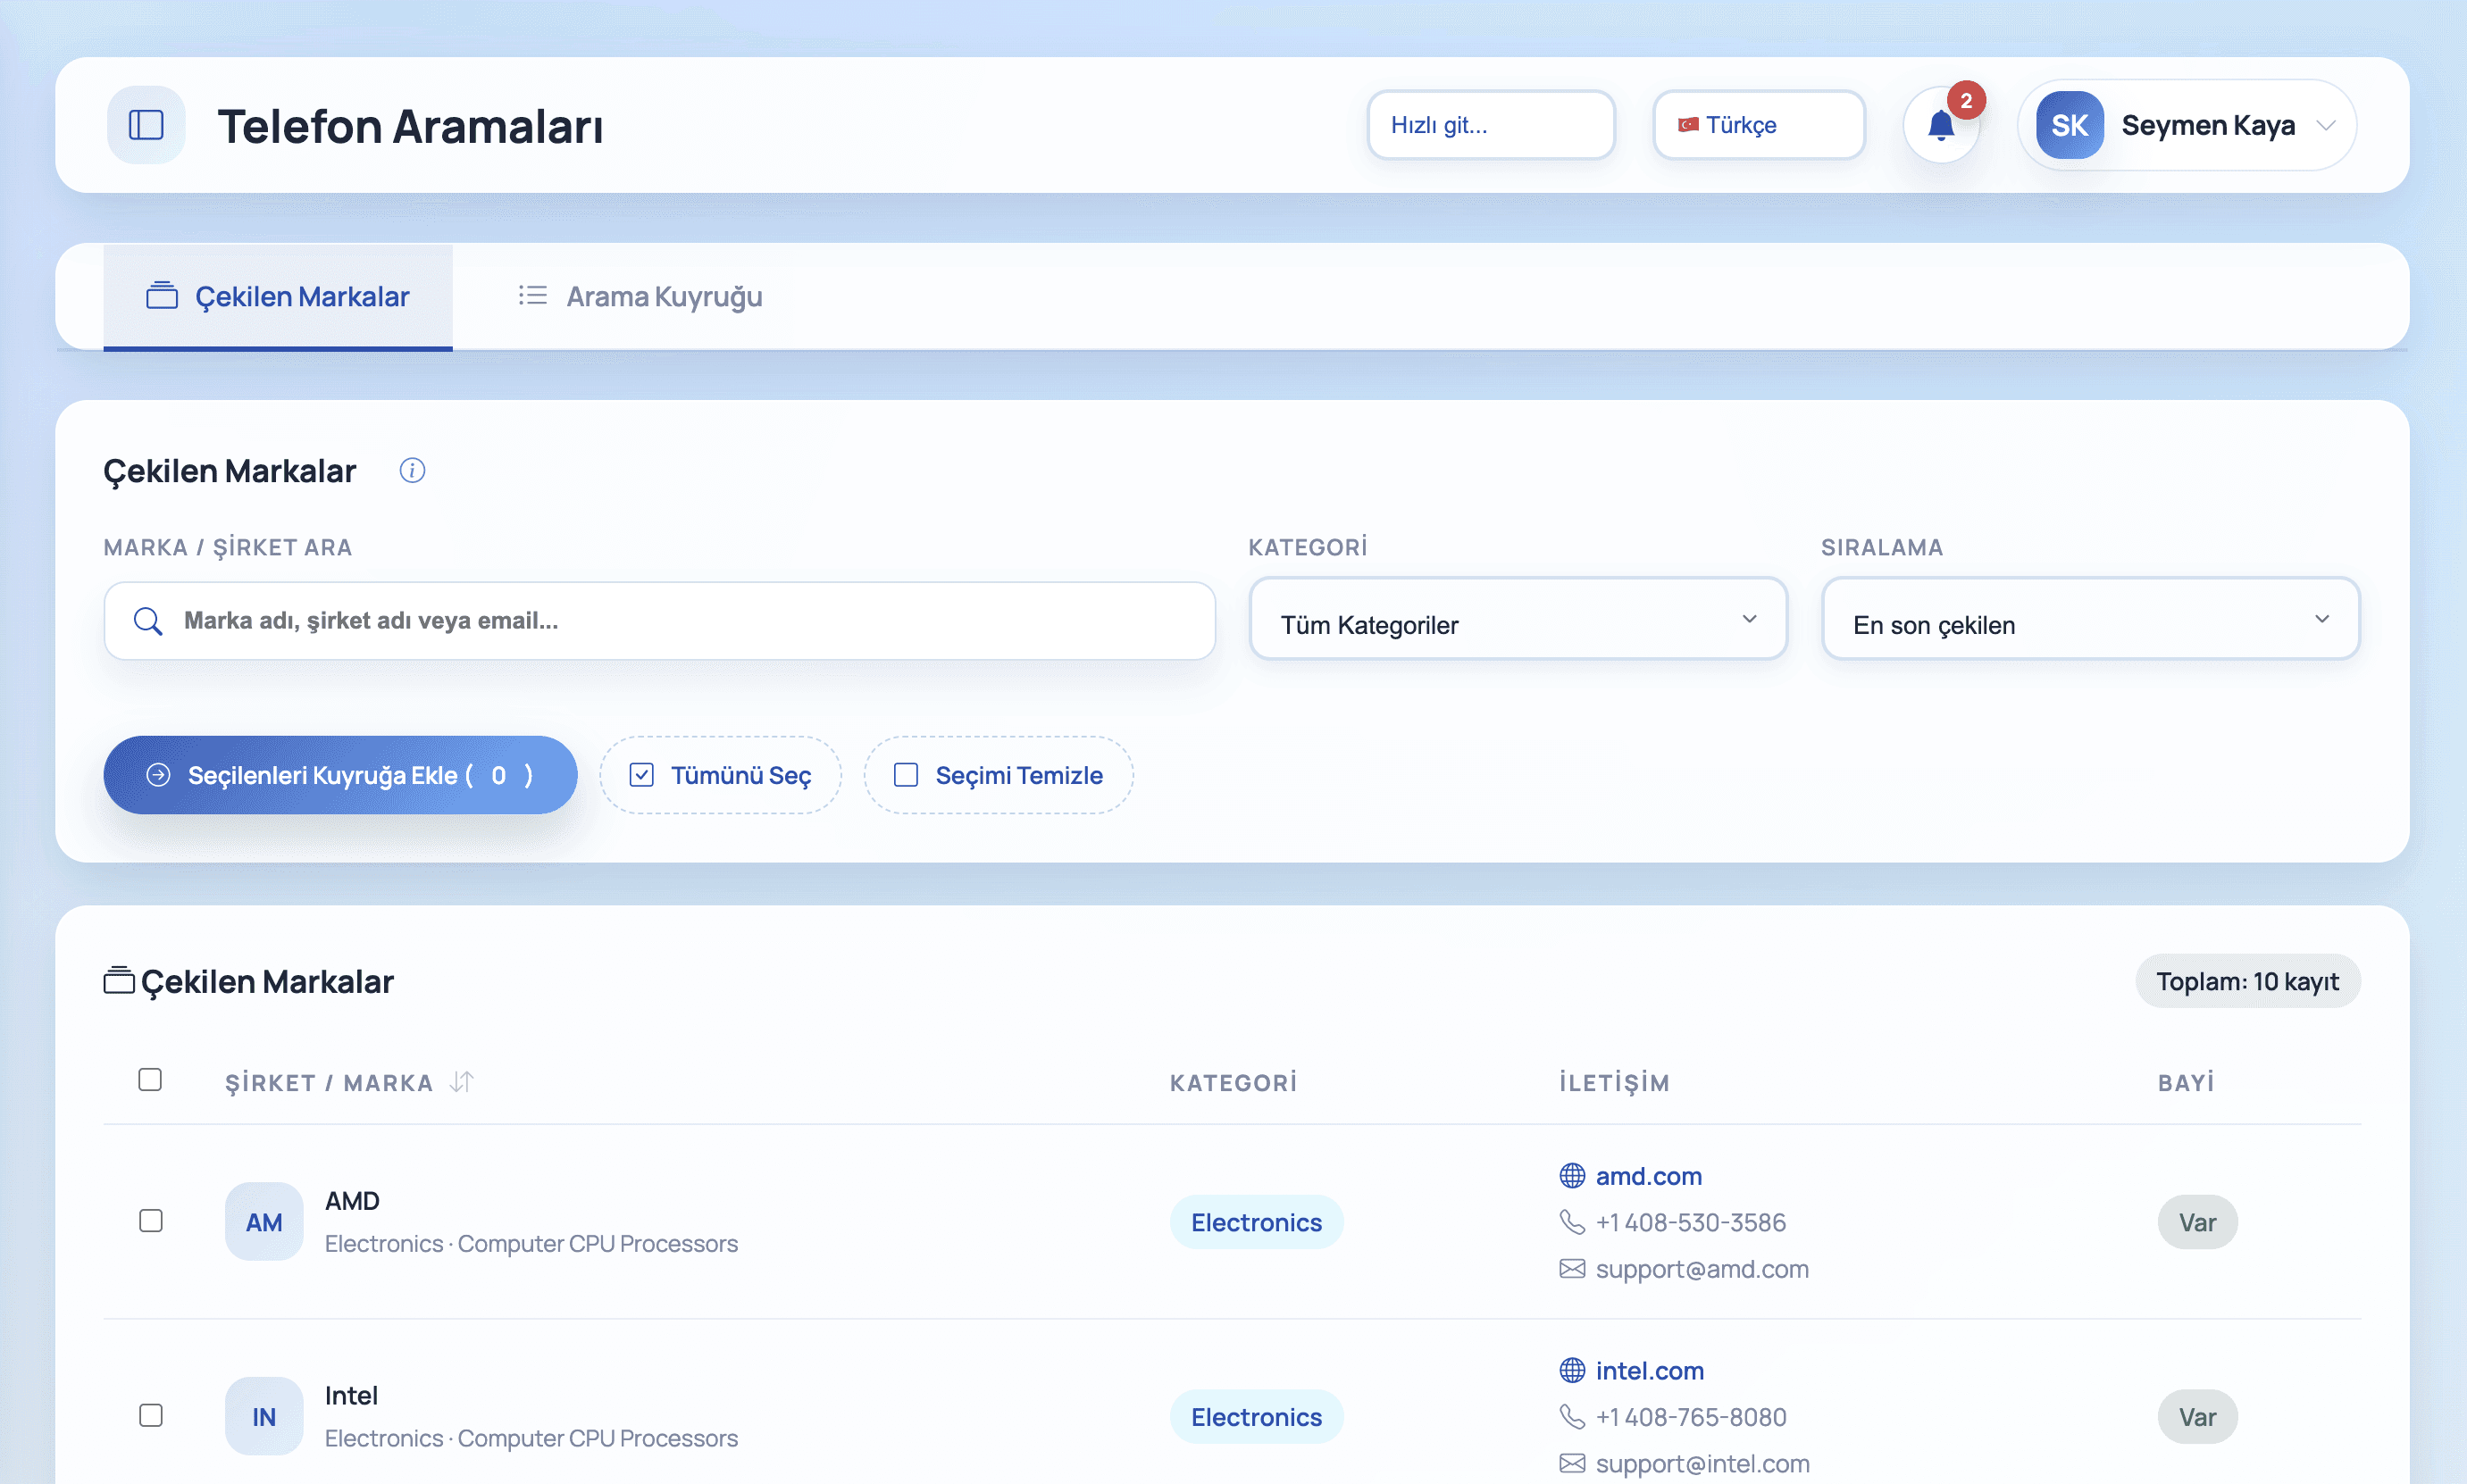
Task: Open the Tüm Kategoriler dropdown
Action: coord(1517,621)
